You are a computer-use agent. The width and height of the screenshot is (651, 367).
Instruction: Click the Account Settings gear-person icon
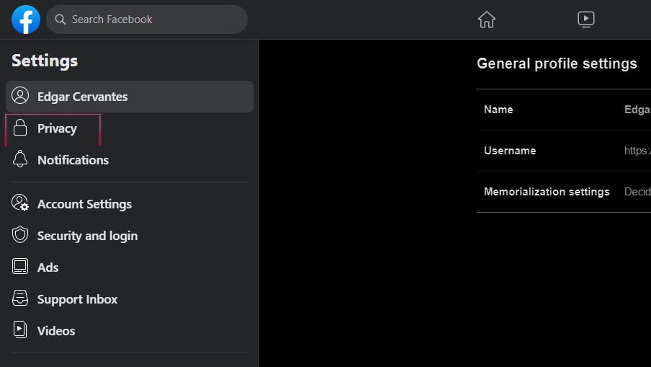tap(20, 204)
